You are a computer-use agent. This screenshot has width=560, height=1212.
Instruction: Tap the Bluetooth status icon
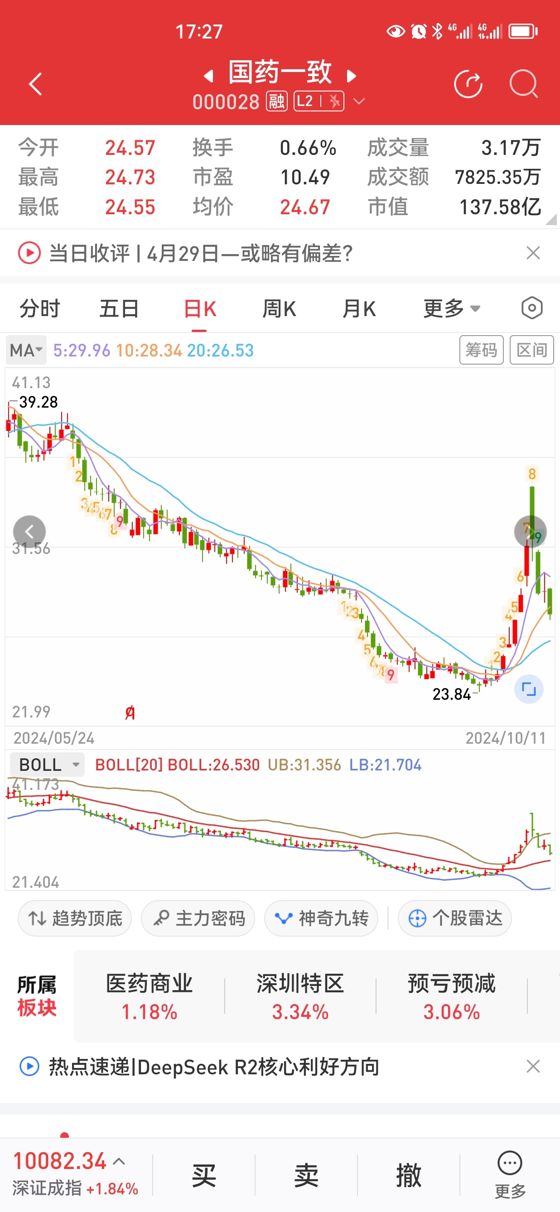pos(437,32)
